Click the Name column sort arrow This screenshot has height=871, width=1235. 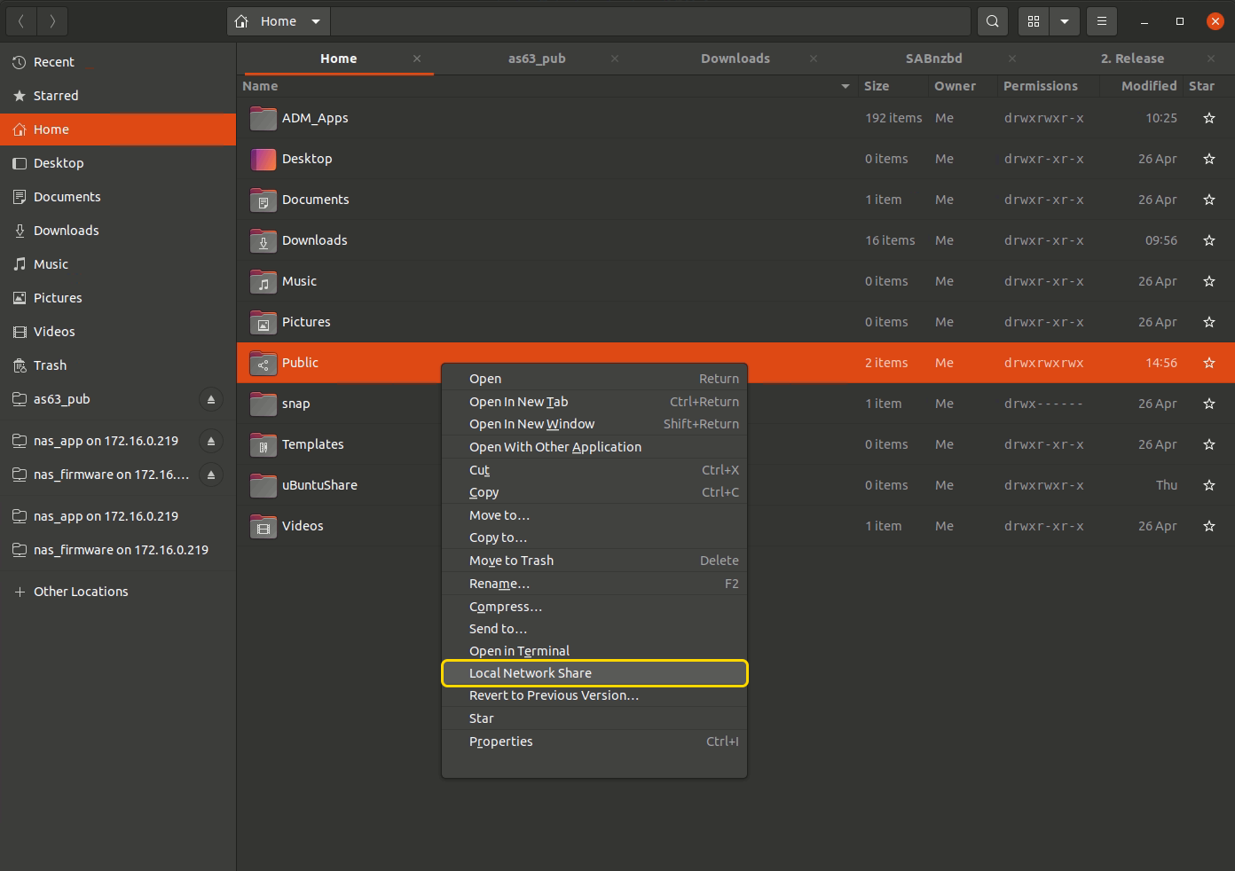846,86
